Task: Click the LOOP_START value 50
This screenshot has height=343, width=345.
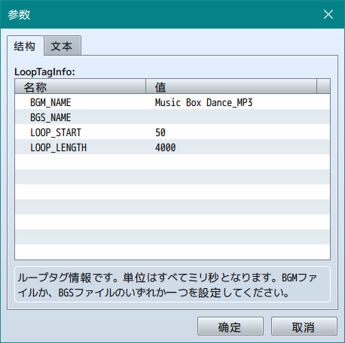Action: [x=160, y=132]
